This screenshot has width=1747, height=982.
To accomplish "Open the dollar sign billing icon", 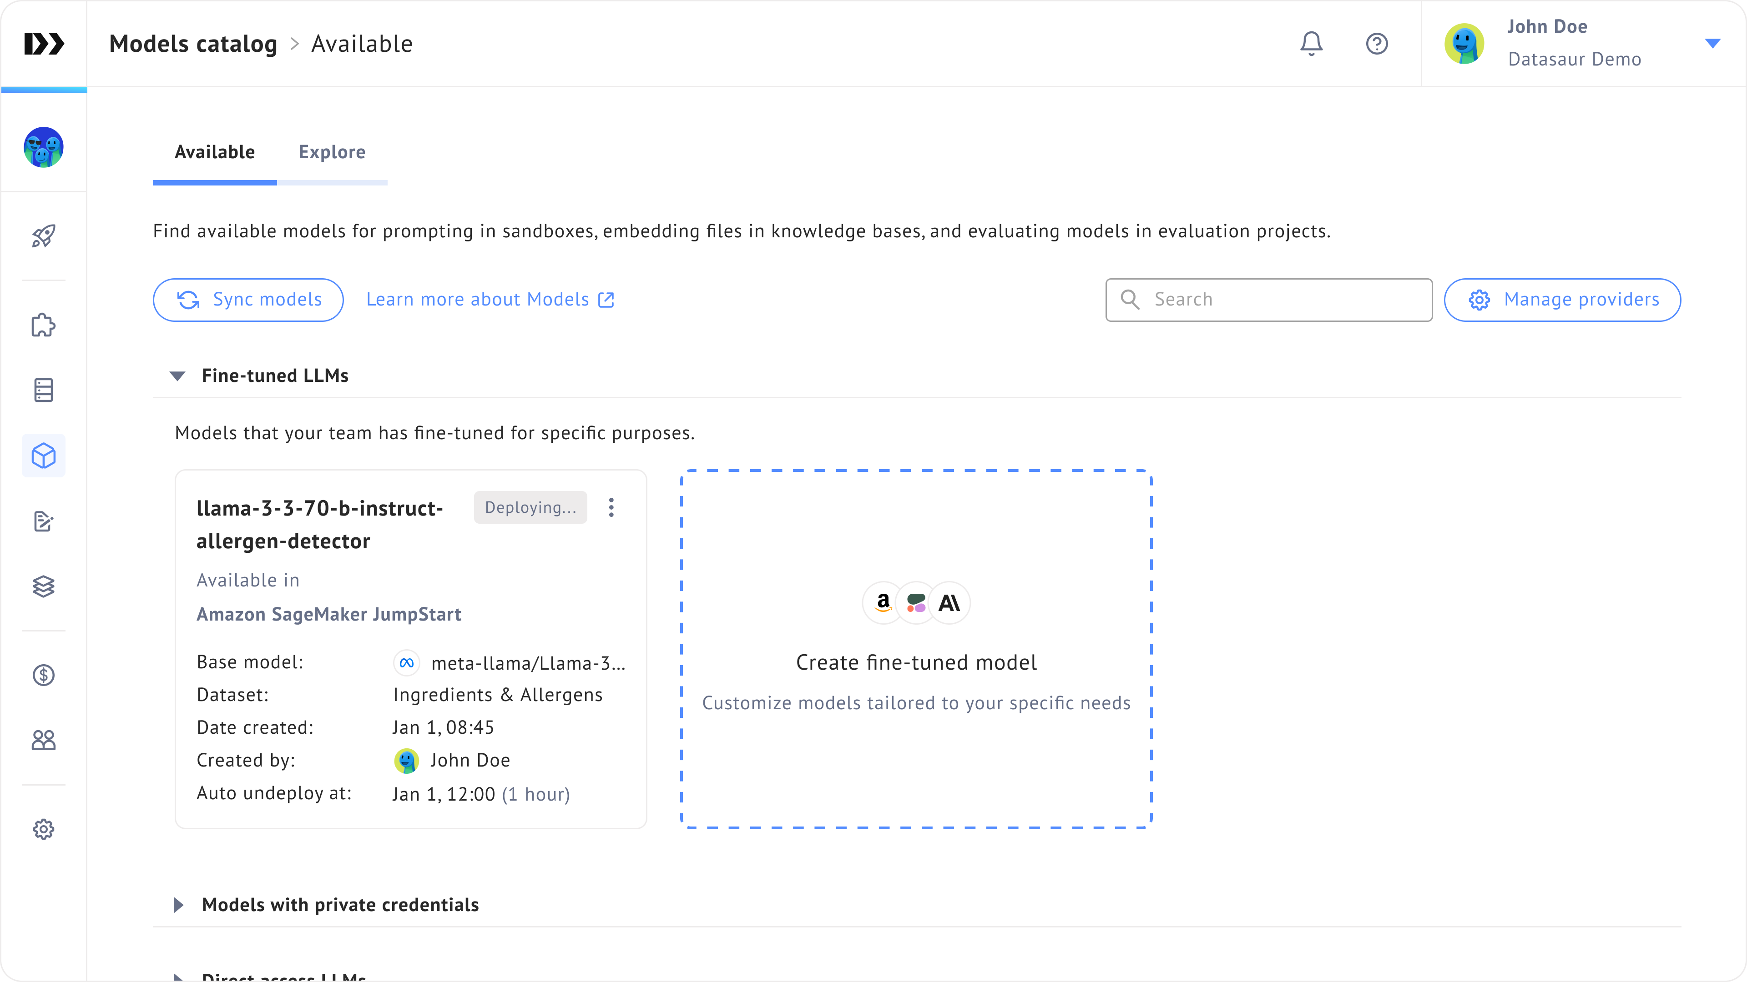I will click(x=43, y=675).
